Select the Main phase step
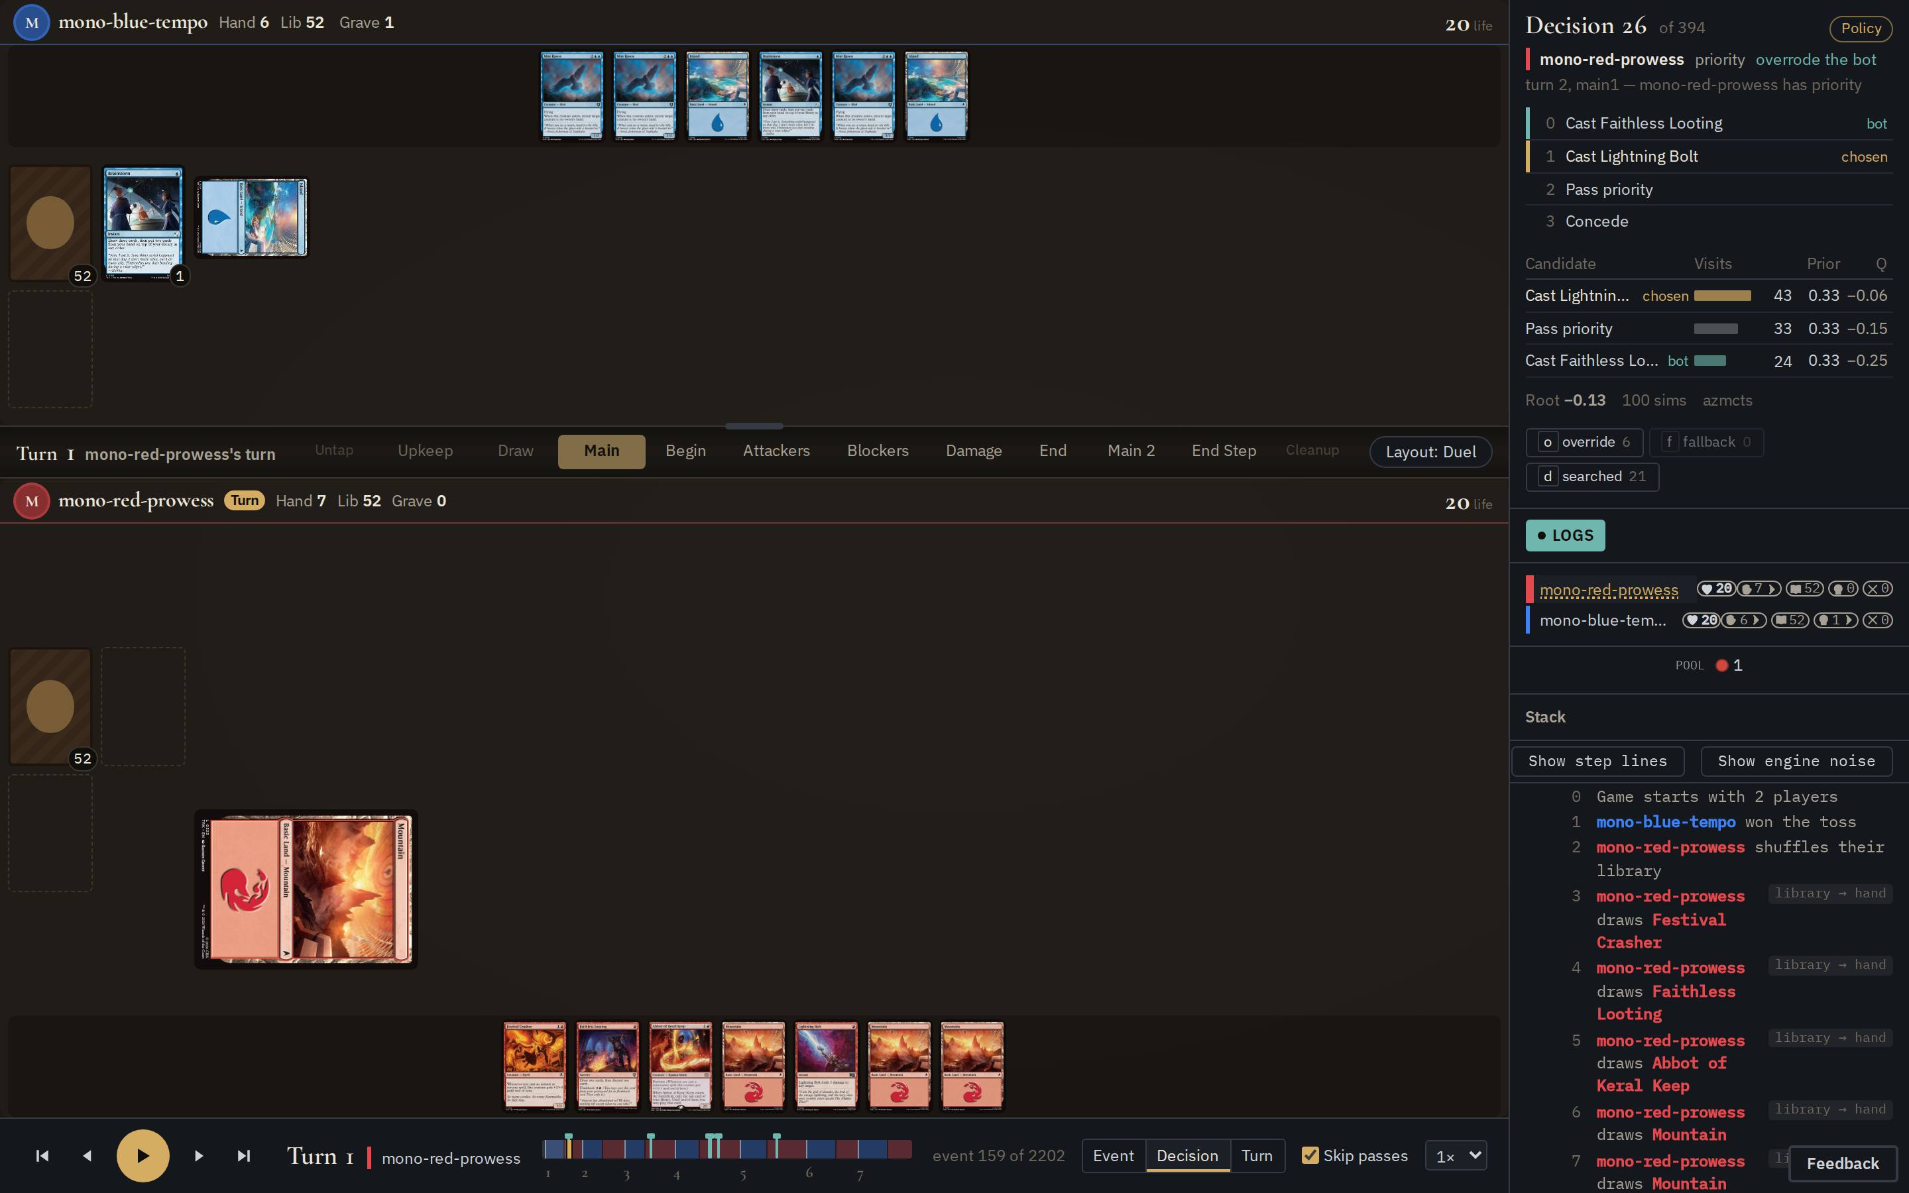Screen dimensions: 1909x1193 [601, 451]
